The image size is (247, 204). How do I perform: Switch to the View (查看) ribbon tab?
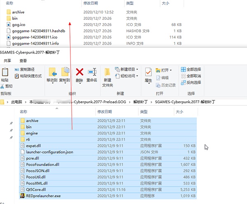pos(23,61)
